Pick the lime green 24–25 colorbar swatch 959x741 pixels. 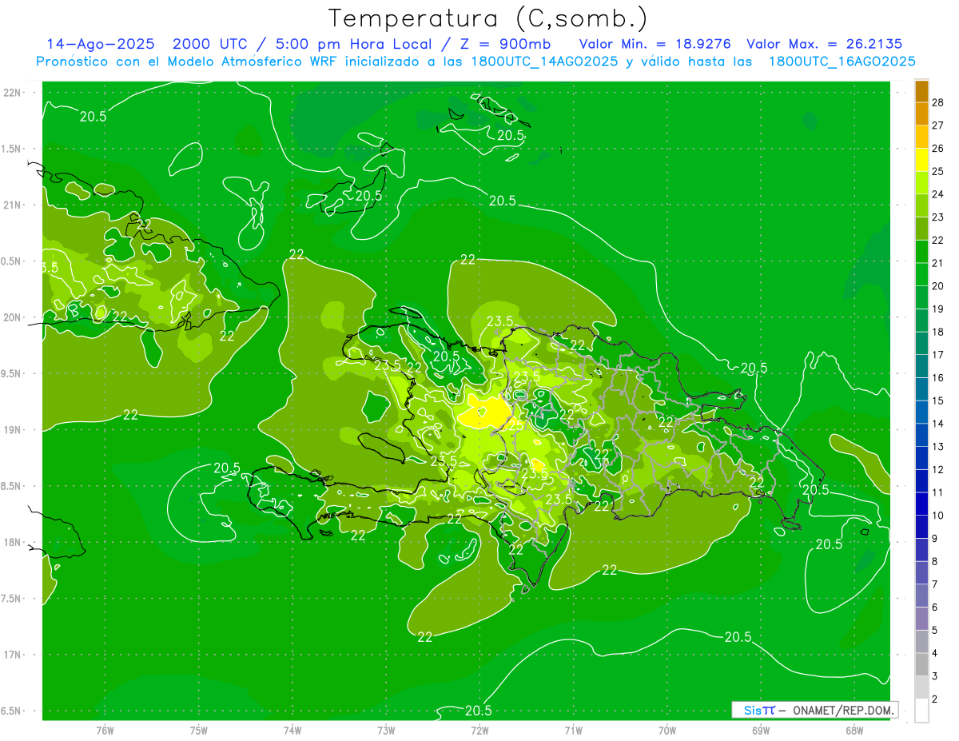coord(921,183)
